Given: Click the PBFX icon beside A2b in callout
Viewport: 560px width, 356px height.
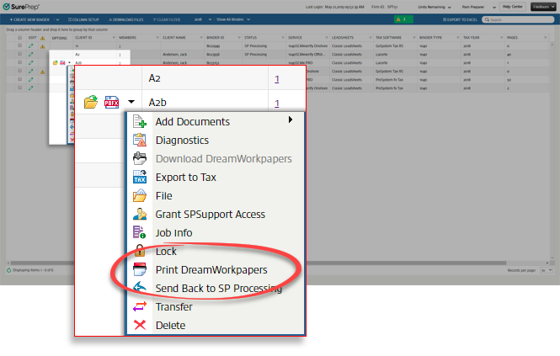Looking at the screenshot, I should pos(111,103).
